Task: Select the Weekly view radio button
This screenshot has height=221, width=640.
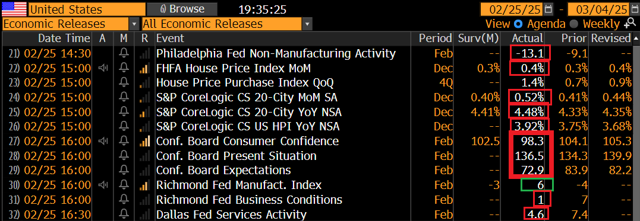Action: (574, 24)
